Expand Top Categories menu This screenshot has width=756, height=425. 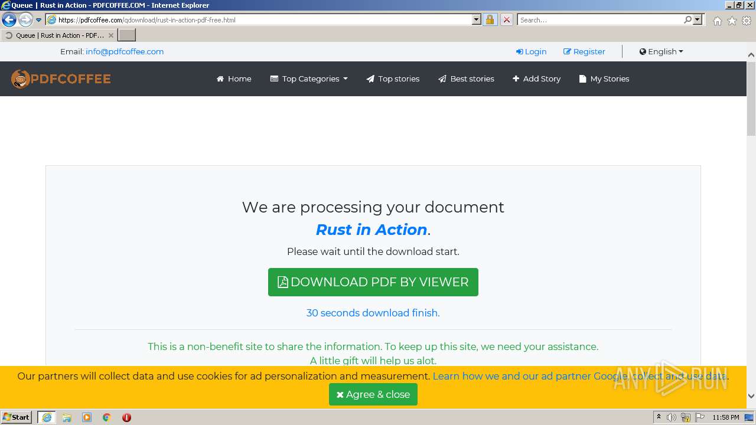coord(309,79)
